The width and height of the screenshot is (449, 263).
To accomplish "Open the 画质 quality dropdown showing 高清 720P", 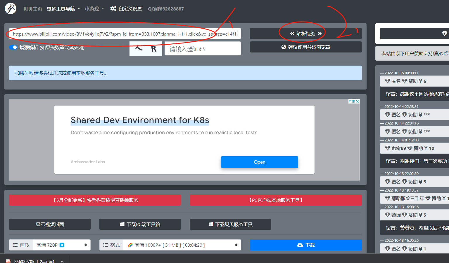I will click(x=61, y=245).
